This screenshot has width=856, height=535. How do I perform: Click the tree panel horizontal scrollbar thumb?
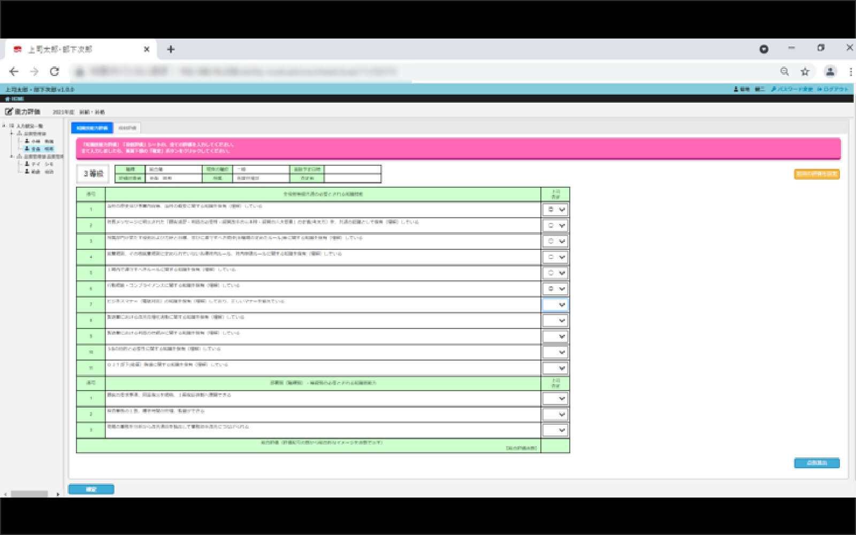click(29, 494)
